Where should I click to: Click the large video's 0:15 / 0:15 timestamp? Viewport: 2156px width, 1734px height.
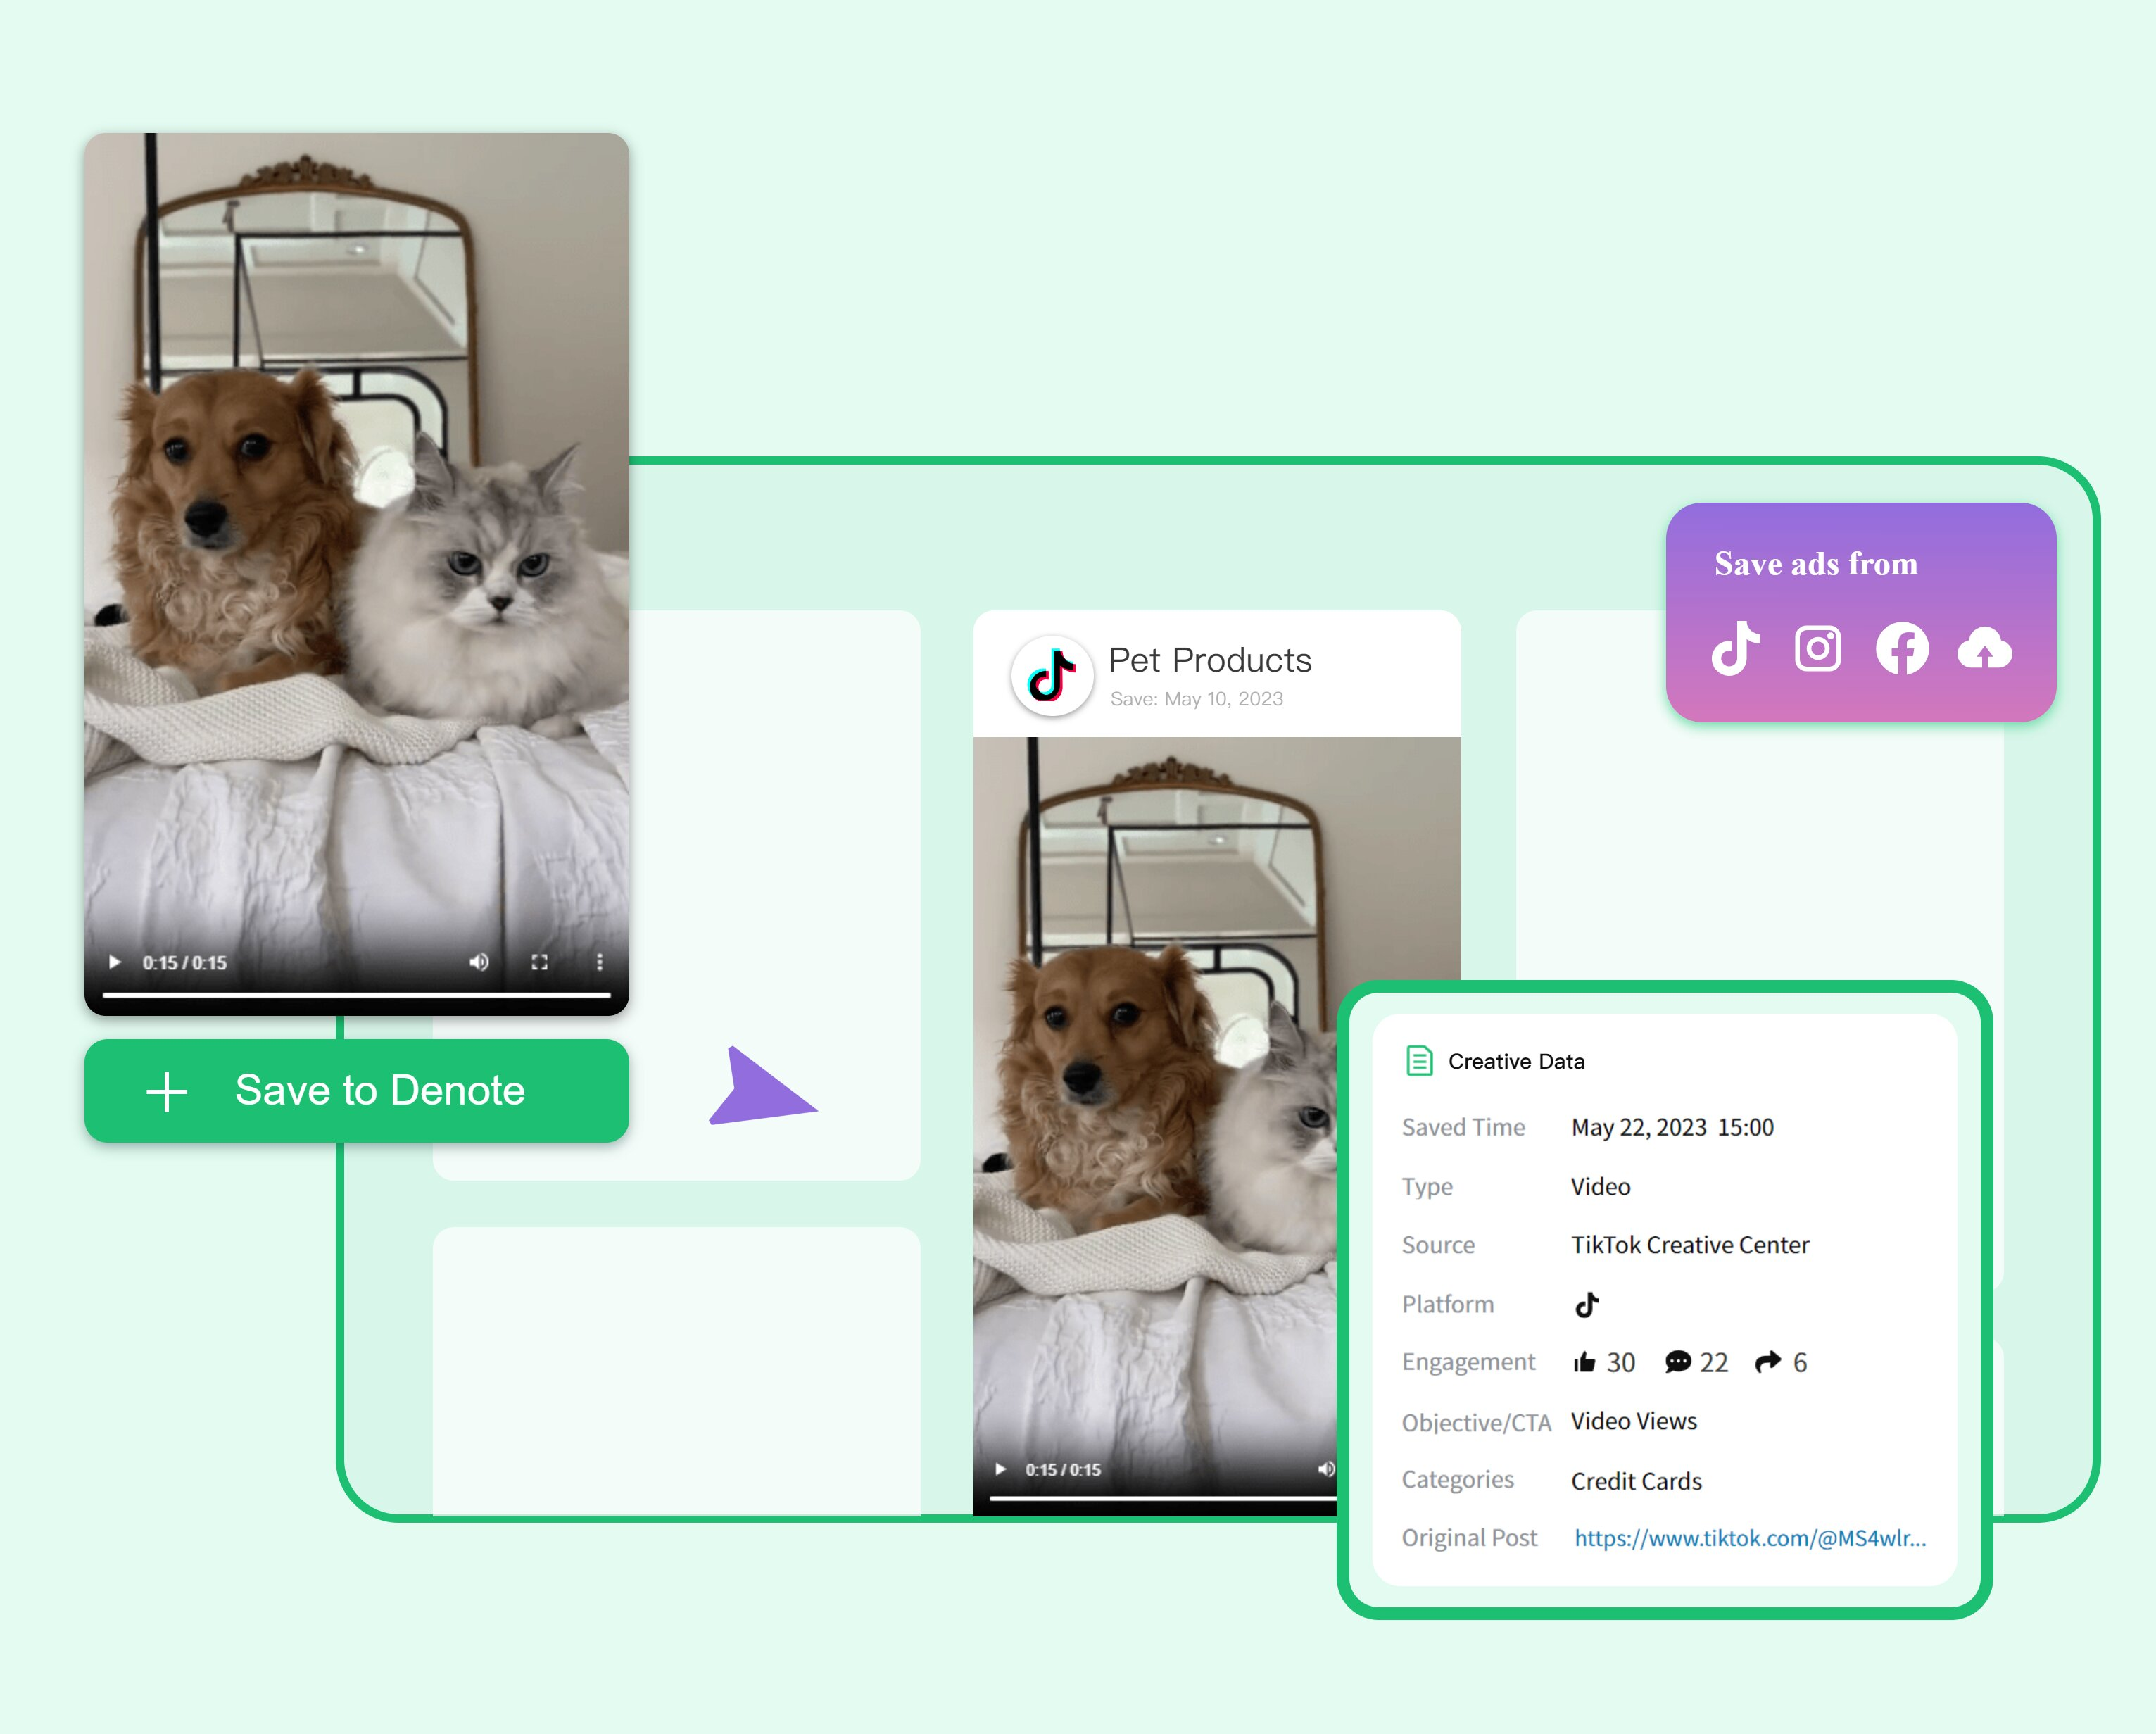tap(185, 962)
